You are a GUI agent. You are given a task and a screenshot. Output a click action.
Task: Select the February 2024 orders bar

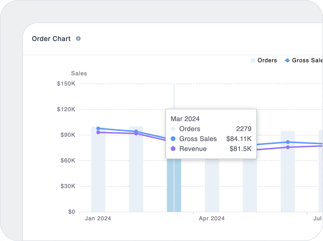tap(136, 173)
